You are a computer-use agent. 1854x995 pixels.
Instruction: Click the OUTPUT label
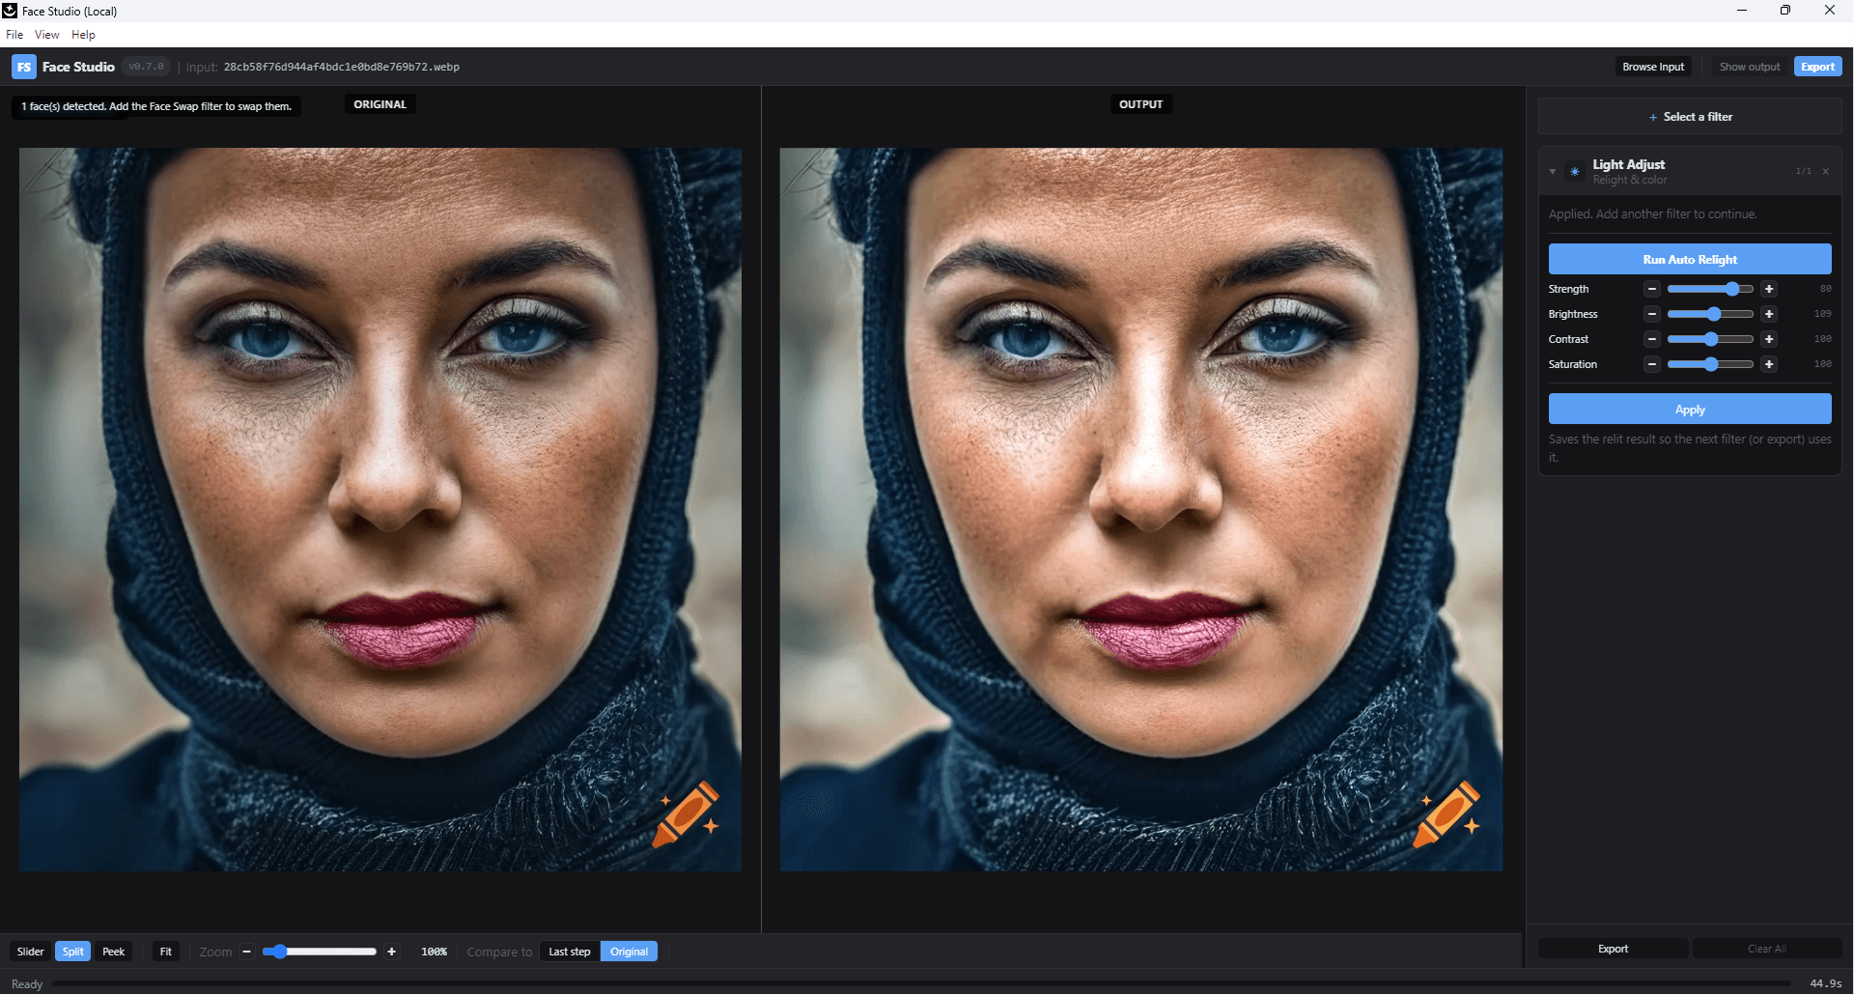pyautogui.click(x=1141, y=104)
